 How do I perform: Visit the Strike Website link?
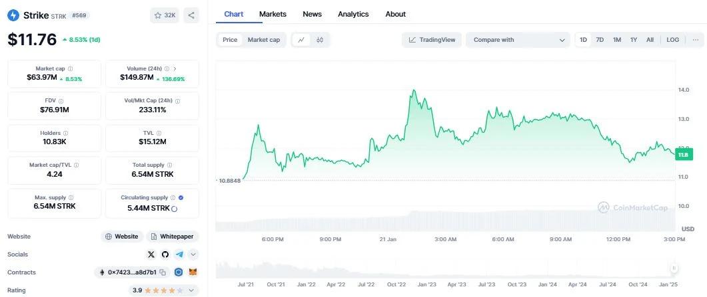[x=122, y=237]
